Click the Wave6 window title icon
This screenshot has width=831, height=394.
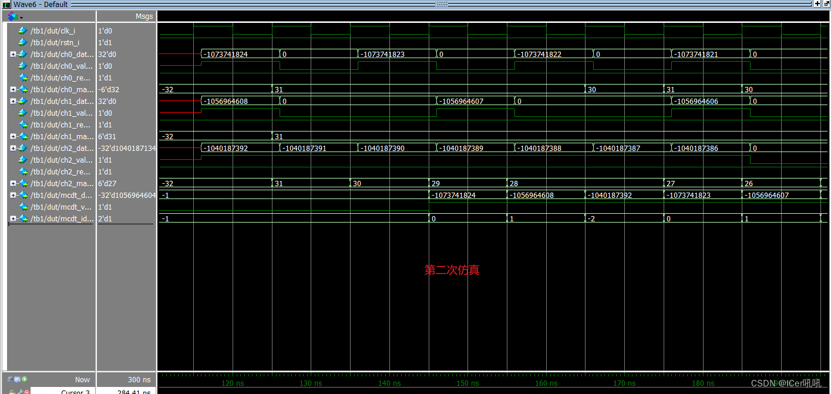click(x=6, y=4)
